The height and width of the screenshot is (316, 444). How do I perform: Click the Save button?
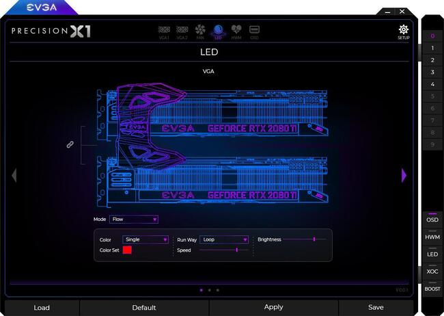tap(376, 307)
